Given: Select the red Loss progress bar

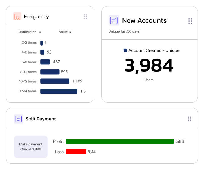Looking at the screenshot, I should tap(76, 152).
